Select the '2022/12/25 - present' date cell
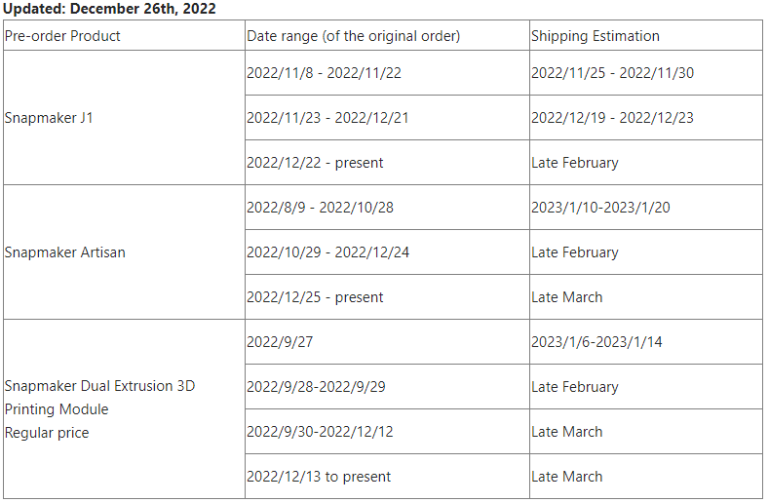Viewport: 769px width, 503px height. [x=315, y=297]
